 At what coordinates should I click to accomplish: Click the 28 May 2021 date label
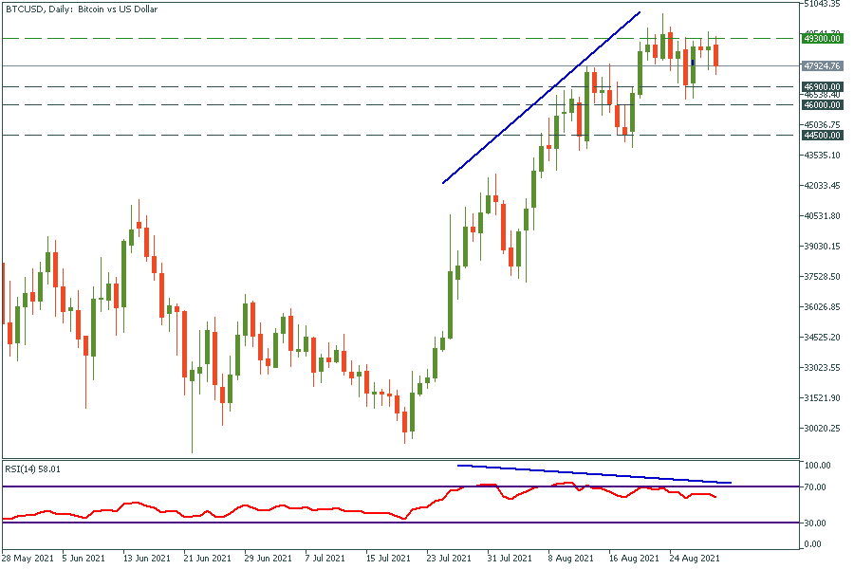(26, 560)
